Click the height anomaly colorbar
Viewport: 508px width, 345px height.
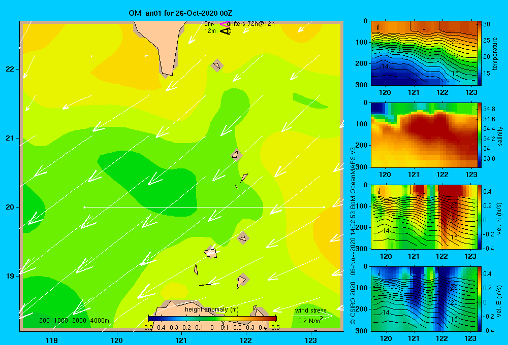[x=212, y=319]
